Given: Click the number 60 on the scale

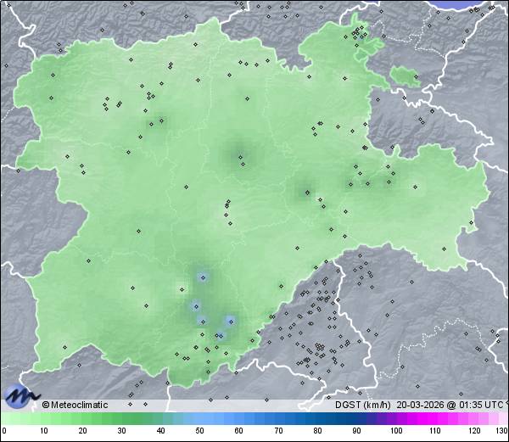Looking at the screenshot, I should tap(239, 432).
